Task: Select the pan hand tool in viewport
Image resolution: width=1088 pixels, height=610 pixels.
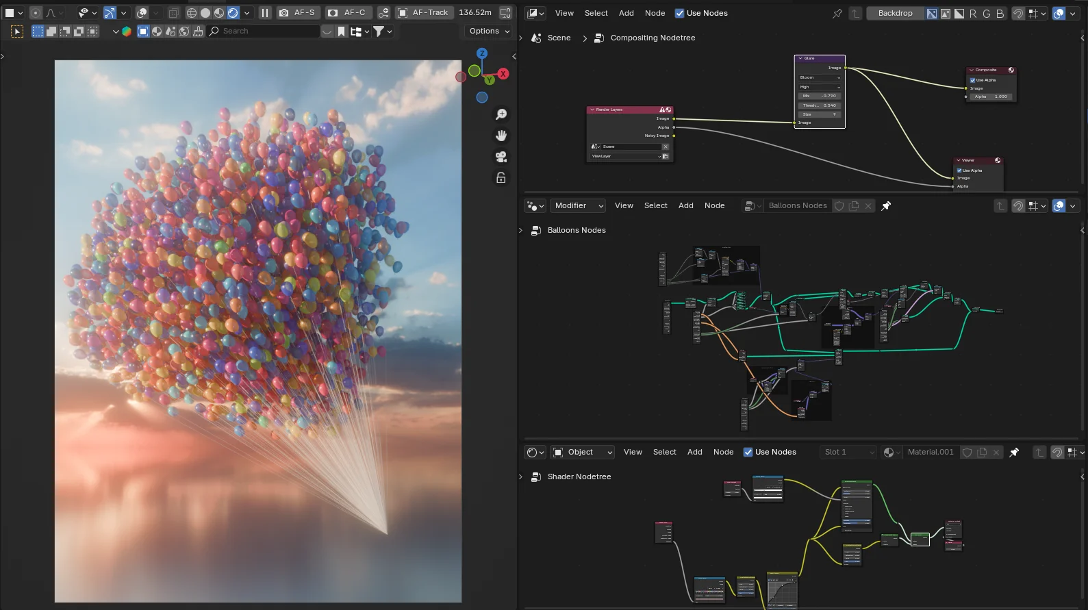Action: (501, 136)
